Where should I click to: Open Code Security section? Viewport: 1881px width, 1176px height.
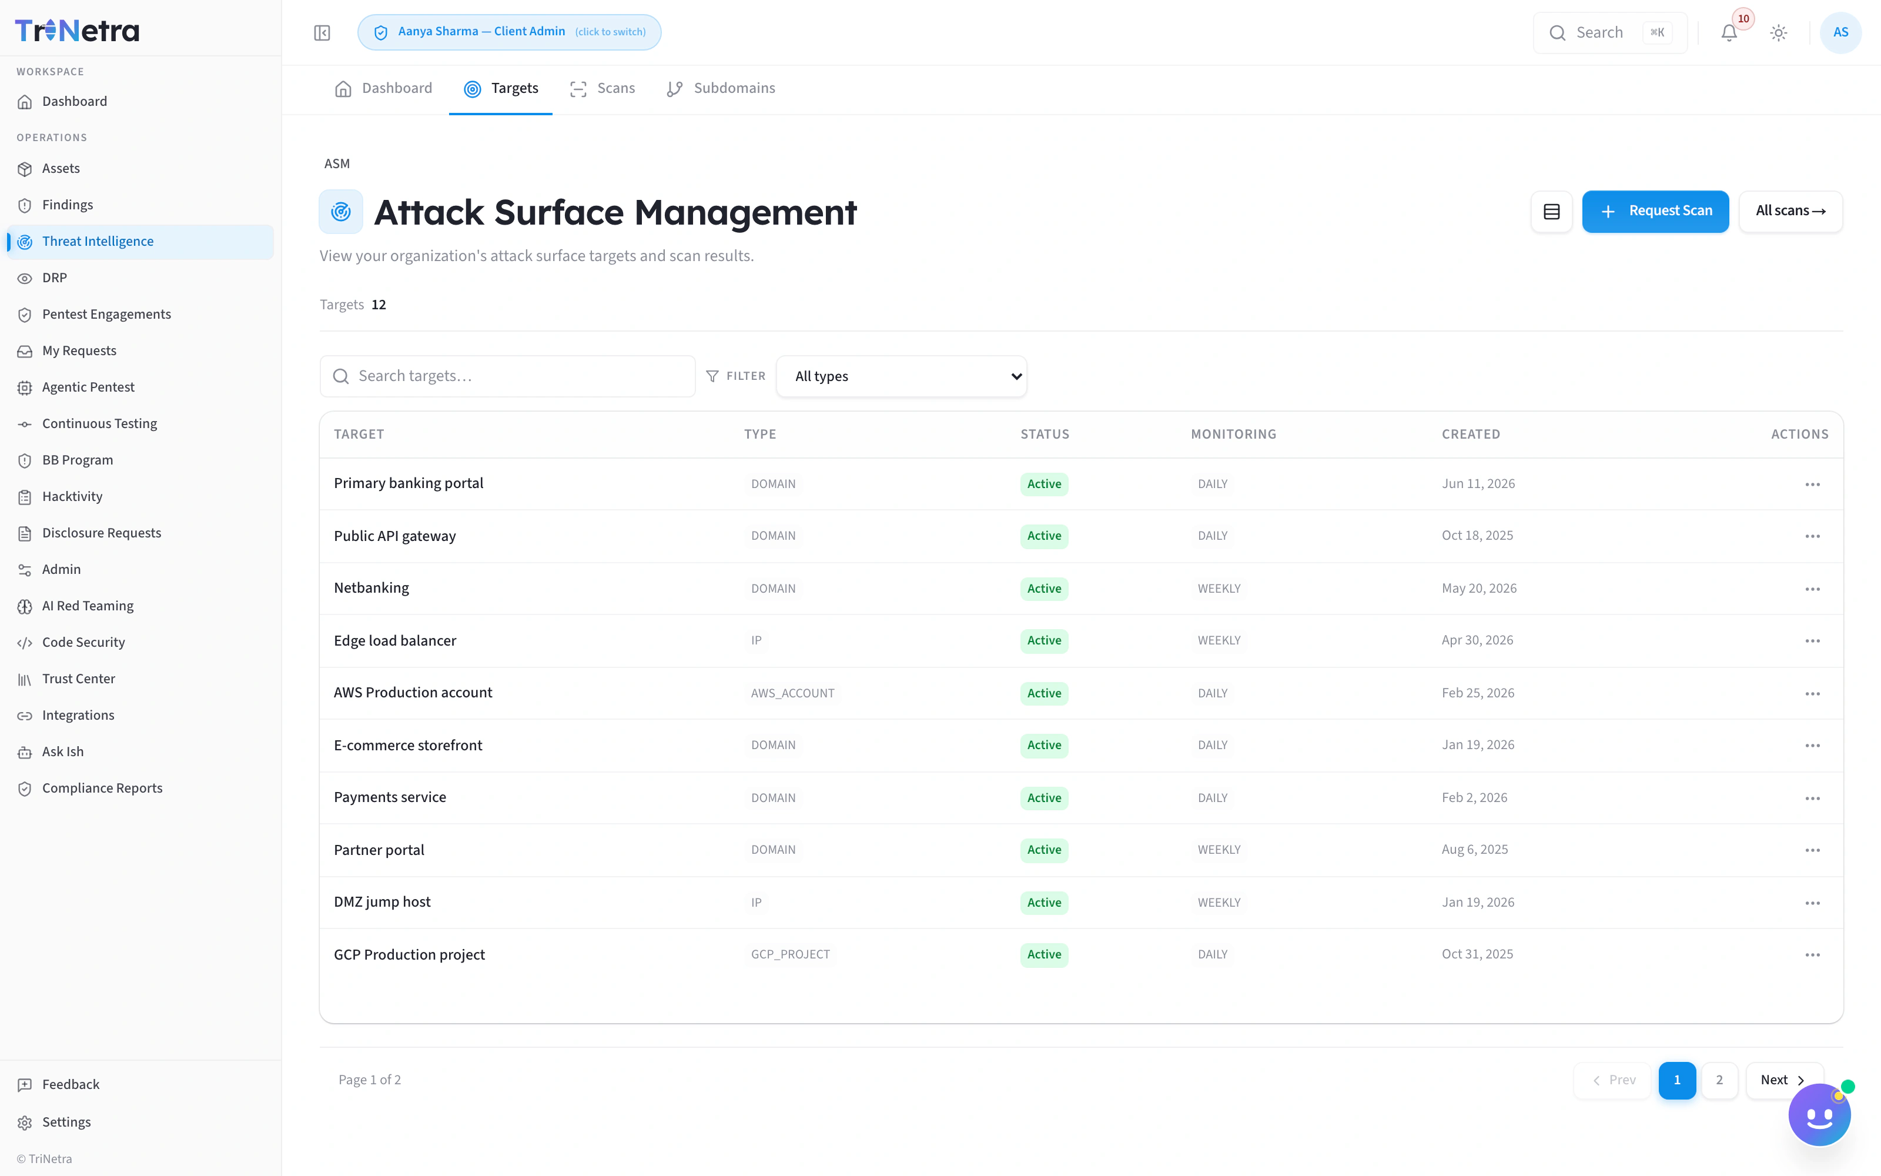(x=140, y=643)
